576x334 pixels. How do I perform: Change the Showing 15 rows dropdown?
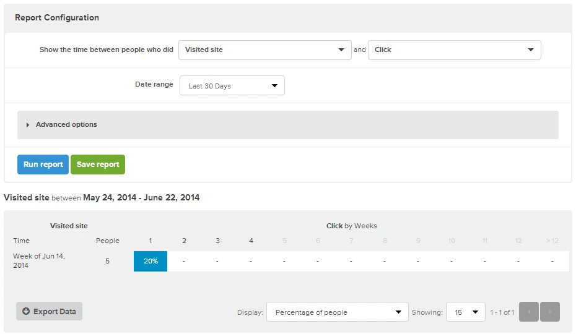click(465, 312)
